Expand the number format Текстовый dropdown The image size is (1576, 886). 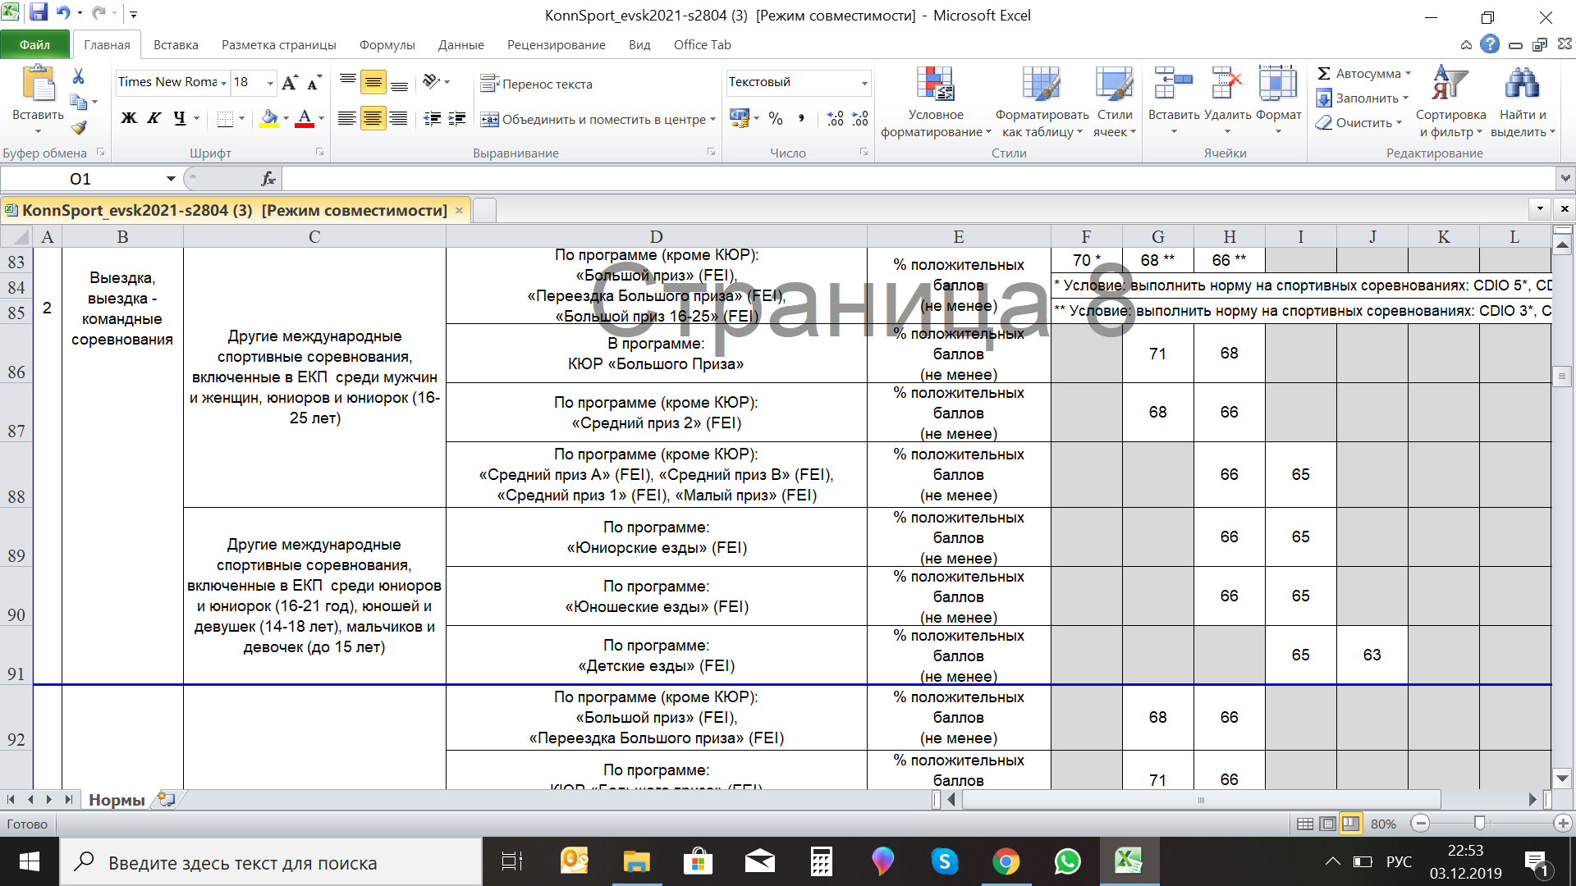tap(864, 83)
